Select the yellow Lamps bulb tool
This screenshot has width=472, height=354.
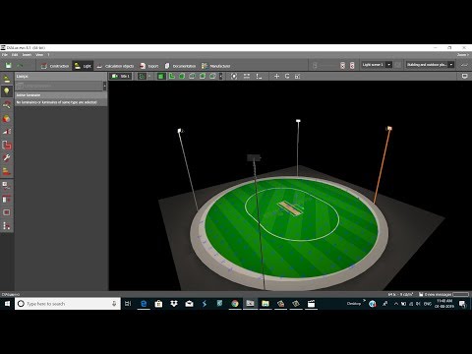[7, 91]
